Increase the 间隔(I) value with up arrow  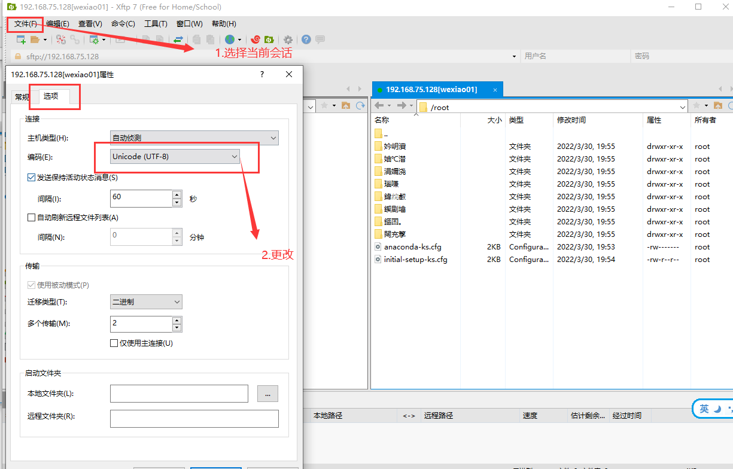point(177,194)
